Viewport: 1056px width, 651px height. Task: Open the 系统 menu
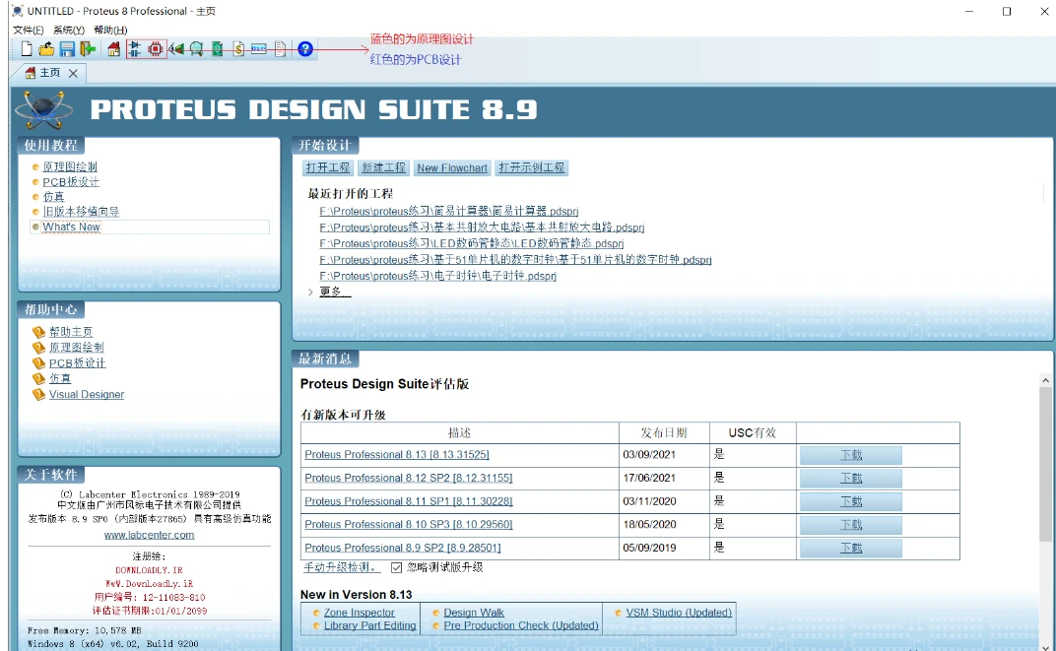(69, 30)
